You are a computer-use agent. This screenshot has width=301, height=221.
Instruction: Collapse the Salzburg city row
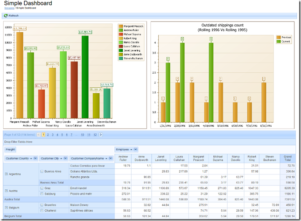42,194
